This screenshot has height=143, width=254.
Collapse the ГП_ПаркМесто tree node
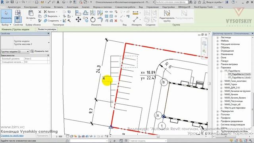(x=221, y=71)
